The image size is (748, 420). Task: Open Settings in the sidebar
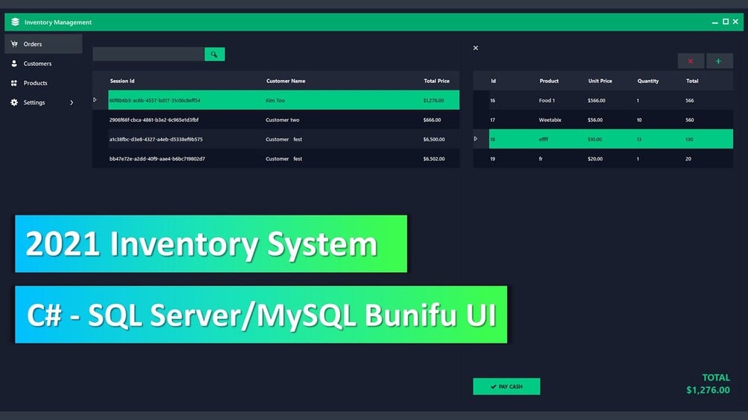pos(43,103)
